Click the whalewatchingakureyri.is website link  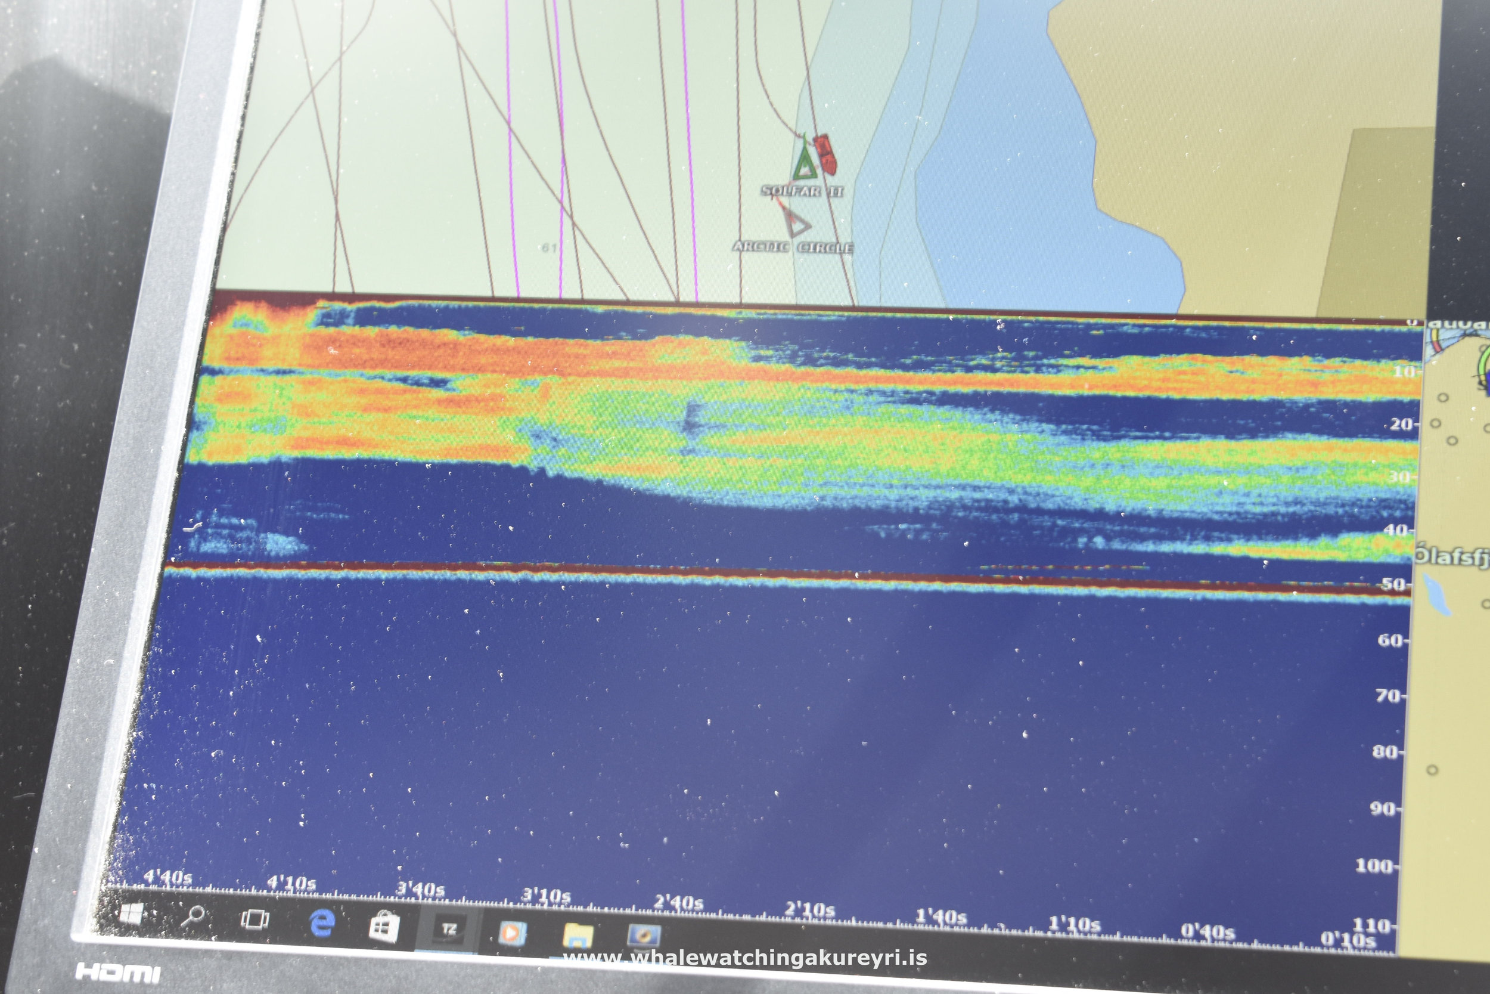click(x=746, y=958)
